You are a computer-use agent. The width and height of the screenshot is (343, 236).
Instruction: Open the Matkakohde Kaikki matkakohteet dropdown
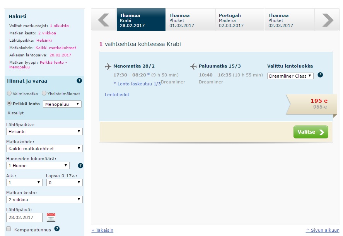pos(44,149)
